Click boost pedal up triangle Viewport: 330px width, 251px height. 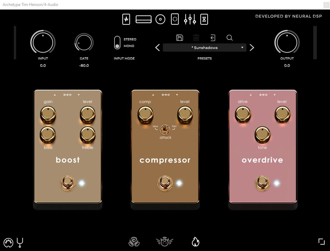pyautogui.click(x=55, y=95)
